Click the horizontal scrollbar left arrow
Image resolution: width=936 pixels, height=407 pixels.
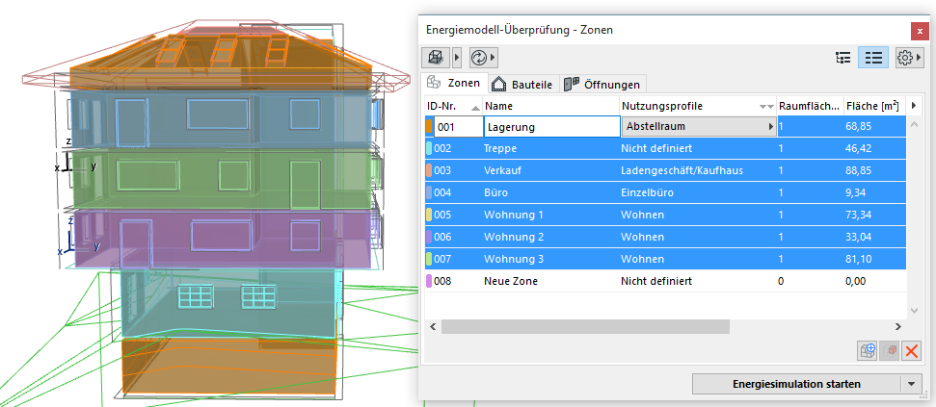(x=434, y=326)
